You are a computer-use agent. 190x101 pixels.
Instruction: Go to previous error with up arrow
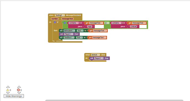(x=19, y=87)
